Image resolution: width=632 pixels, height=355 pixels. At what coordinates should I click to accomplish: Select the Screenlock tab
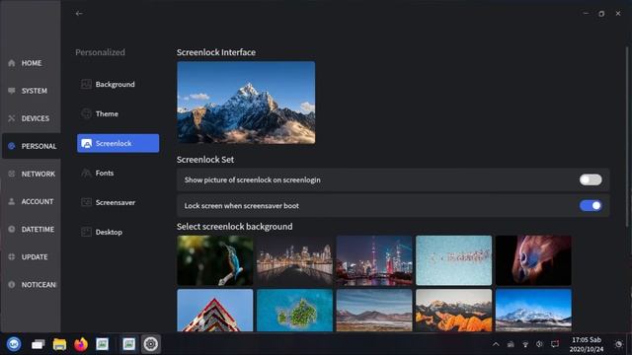click(x=118, y=143)
